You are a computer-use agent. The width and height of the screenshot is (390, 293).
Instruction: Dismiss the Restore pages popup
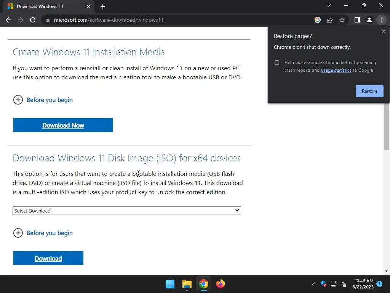tap(384, 31)
